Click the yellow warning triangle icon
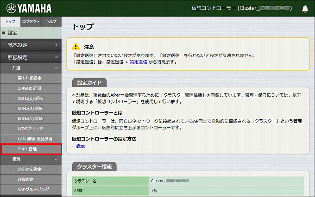 76,46
